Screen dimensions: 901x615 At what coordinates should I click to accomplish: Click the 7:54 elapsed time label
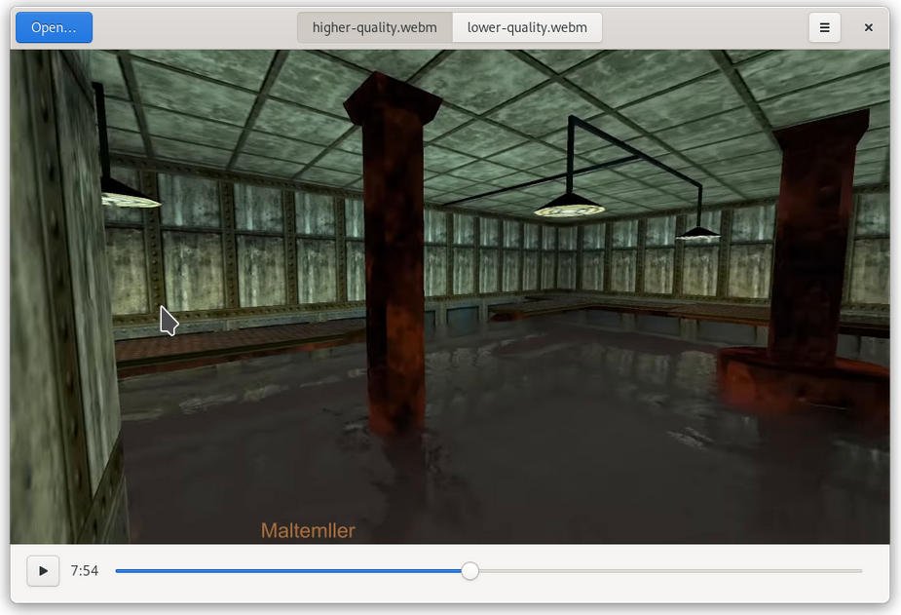click(85, 571)
